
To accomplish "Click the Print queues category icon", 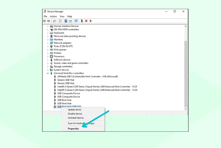I will [51, 50].
